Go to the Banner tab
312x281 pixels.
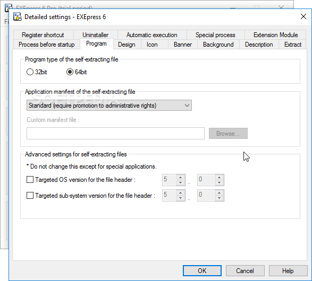[183, 45]
